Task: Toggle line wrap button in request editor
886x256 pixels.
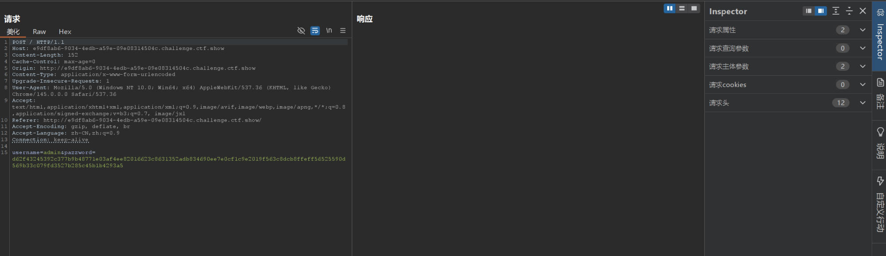Action: 315,31
